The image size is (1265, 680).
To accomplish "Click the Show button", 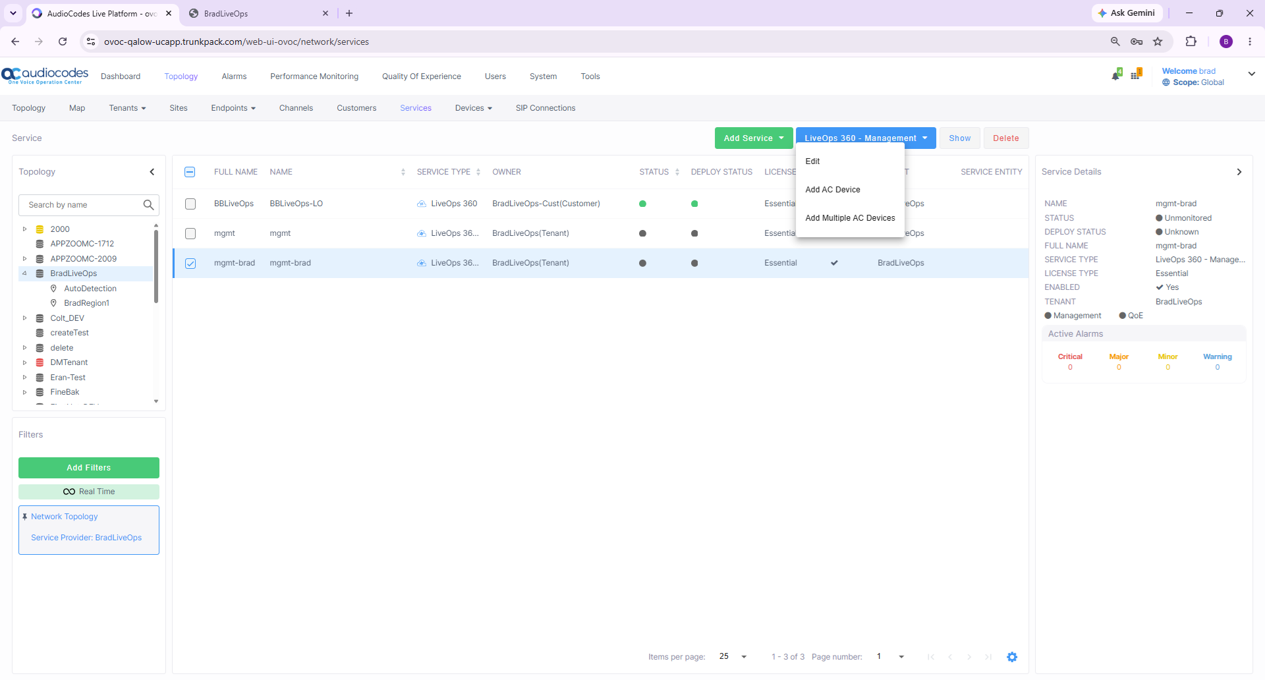I will coord(960,138).
